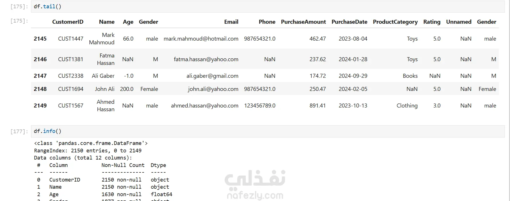Select the Clothing product category cell
Image resolution: width=510 pixels, height=201 pixels.
pos(407,106)
